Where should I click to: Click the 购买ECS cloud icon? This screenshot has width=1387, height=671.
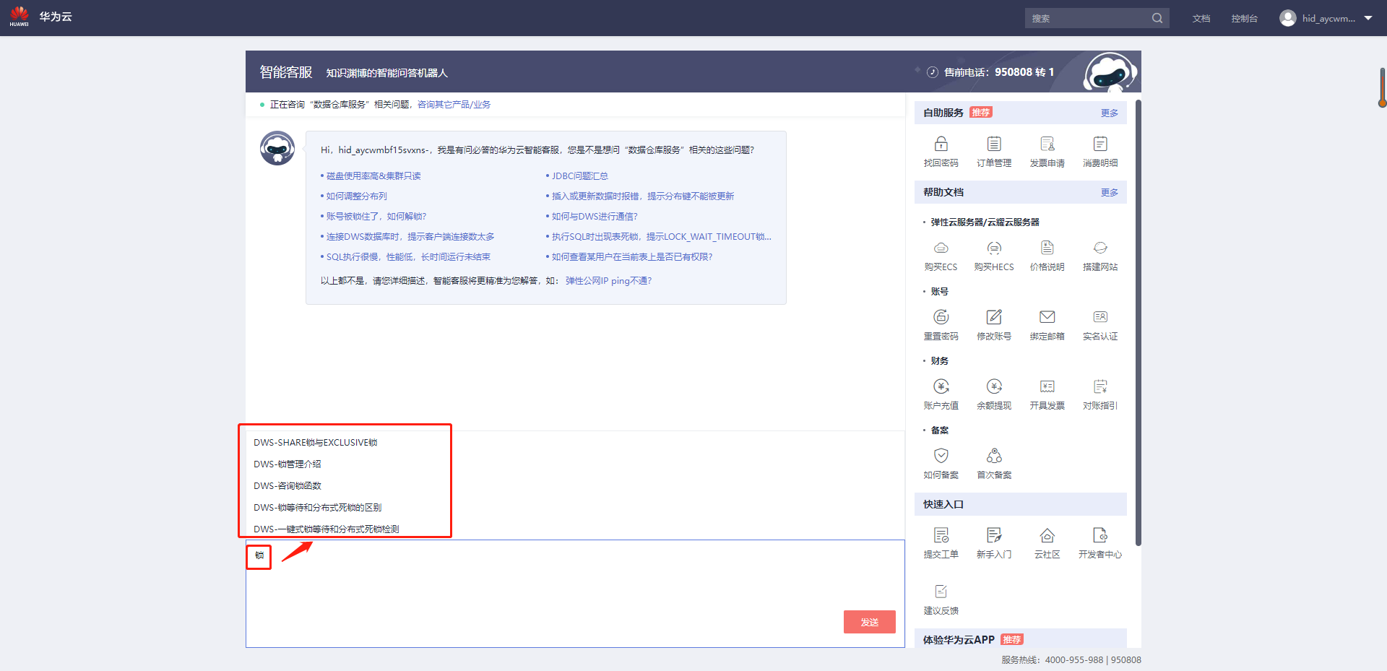(x=941, y=248)
